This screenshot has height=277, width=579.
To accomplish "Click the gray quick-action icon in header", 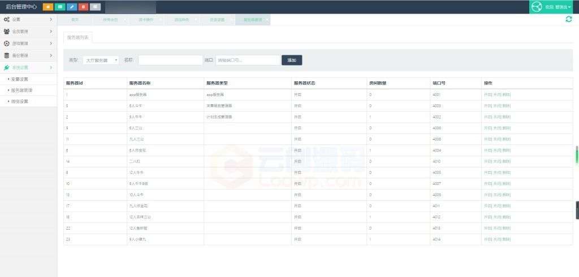I will click(x=95, y=7).
